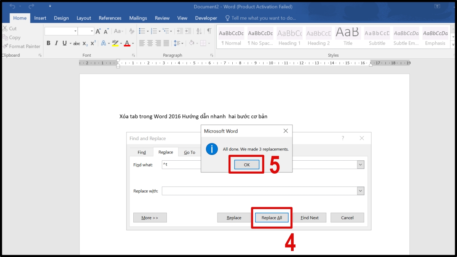Apply italic formatting

(56, 43)
